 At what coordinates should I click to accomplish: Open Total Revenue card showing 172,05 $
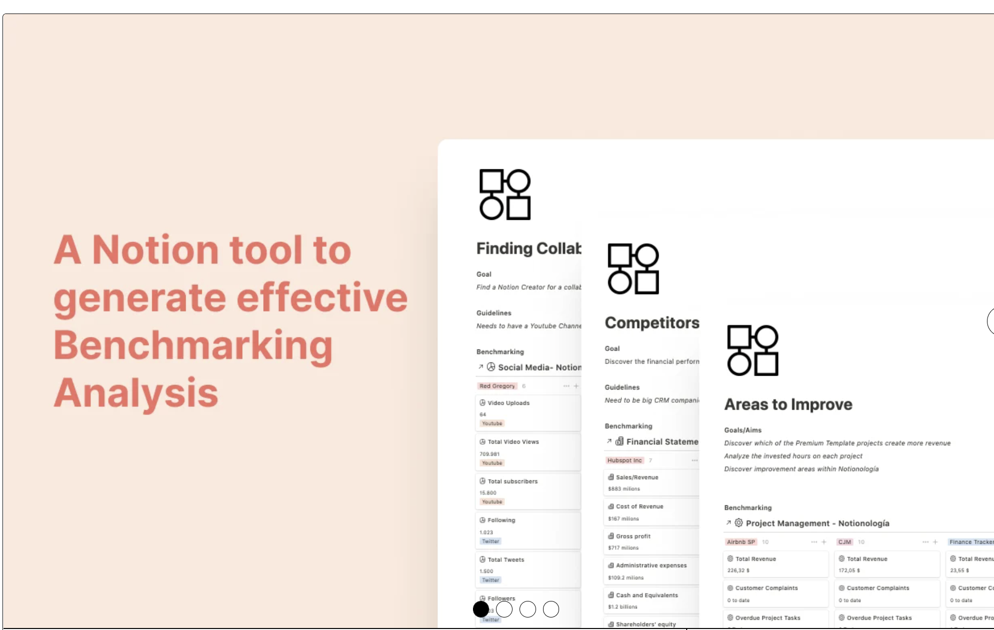(887, 564)
